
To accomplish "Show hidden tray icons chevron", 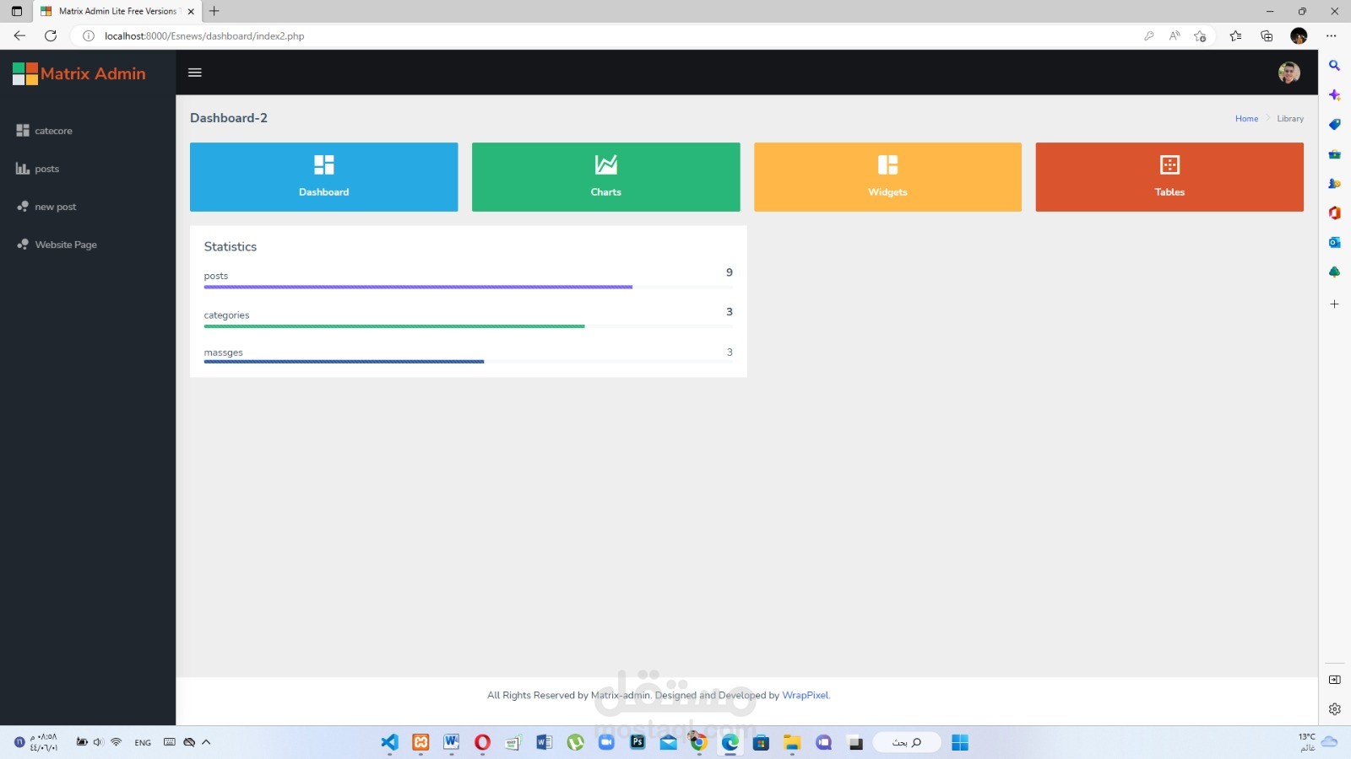I will pyautogui.click(x=206, y=742).
